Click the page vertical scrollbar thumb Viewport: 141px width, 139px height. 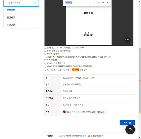coord(139,81)
